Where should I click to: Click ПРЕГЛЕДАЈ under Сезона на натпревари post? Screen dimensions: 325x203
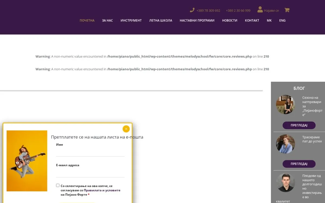(x=299, y=125)
